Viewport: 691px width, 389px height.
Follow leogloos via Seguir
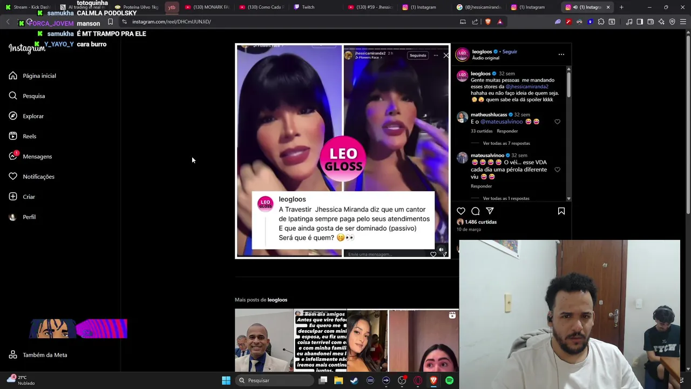[x=510, y=52]
